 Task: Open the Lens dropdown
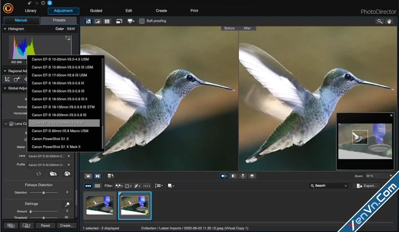(50, 156)
